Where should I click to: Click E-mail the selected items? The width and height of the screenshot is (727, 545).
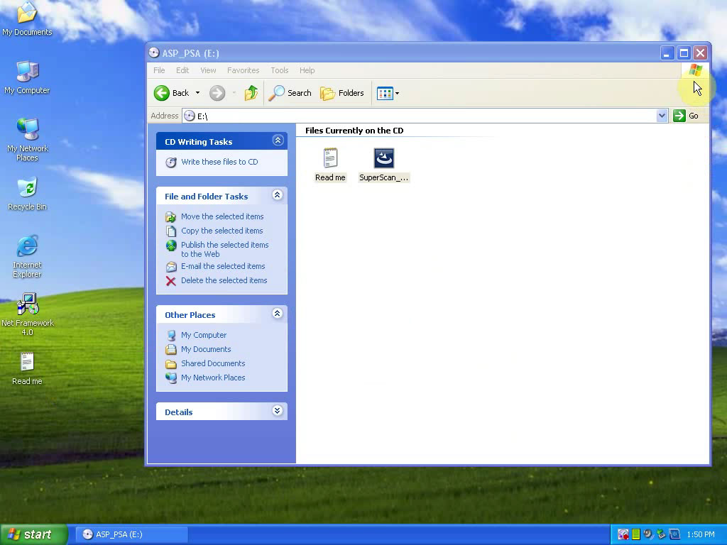pyautogui.click(x=223, y=267)
